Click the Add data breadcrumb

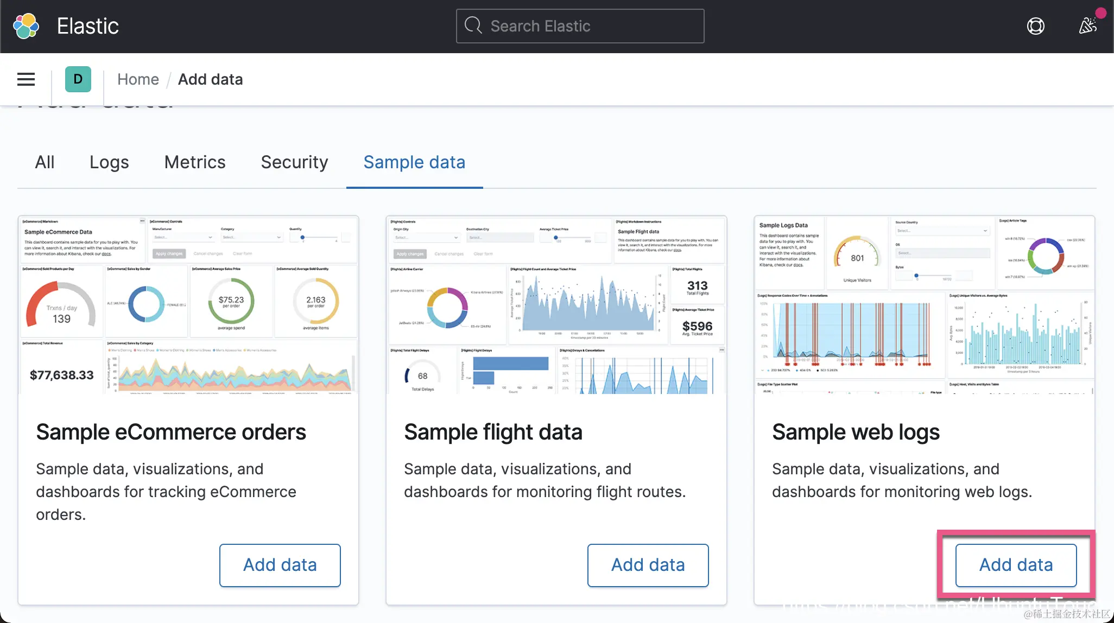(210, 79)
